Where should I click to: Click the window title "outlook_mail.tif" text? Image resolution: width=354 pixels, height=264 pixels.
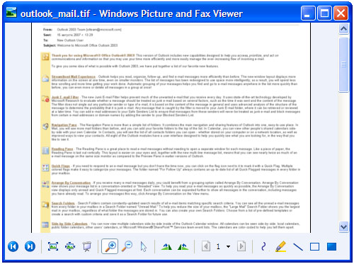pyautogui.click(x=55, y=13)
